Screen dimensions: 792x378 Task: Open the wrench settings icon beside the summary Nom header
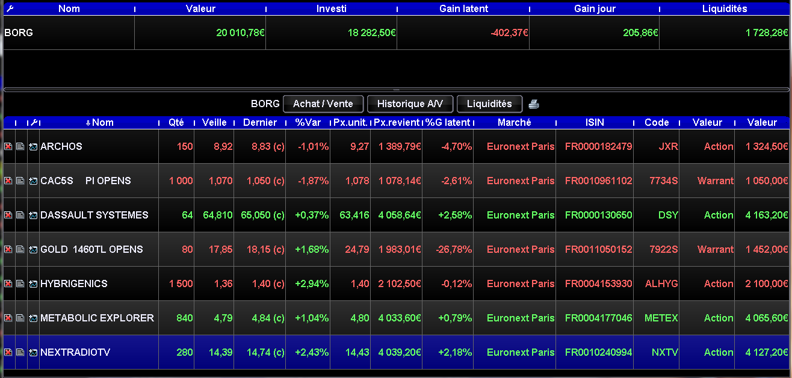click(9, 9)
